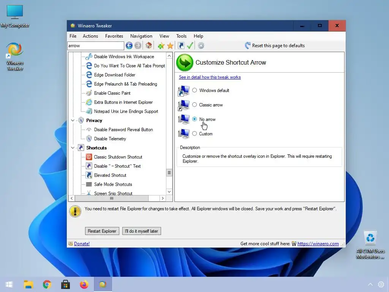Click the search box containing arrow
The height and width of the screenshot is (292, 389).
[x=95, y=46]
